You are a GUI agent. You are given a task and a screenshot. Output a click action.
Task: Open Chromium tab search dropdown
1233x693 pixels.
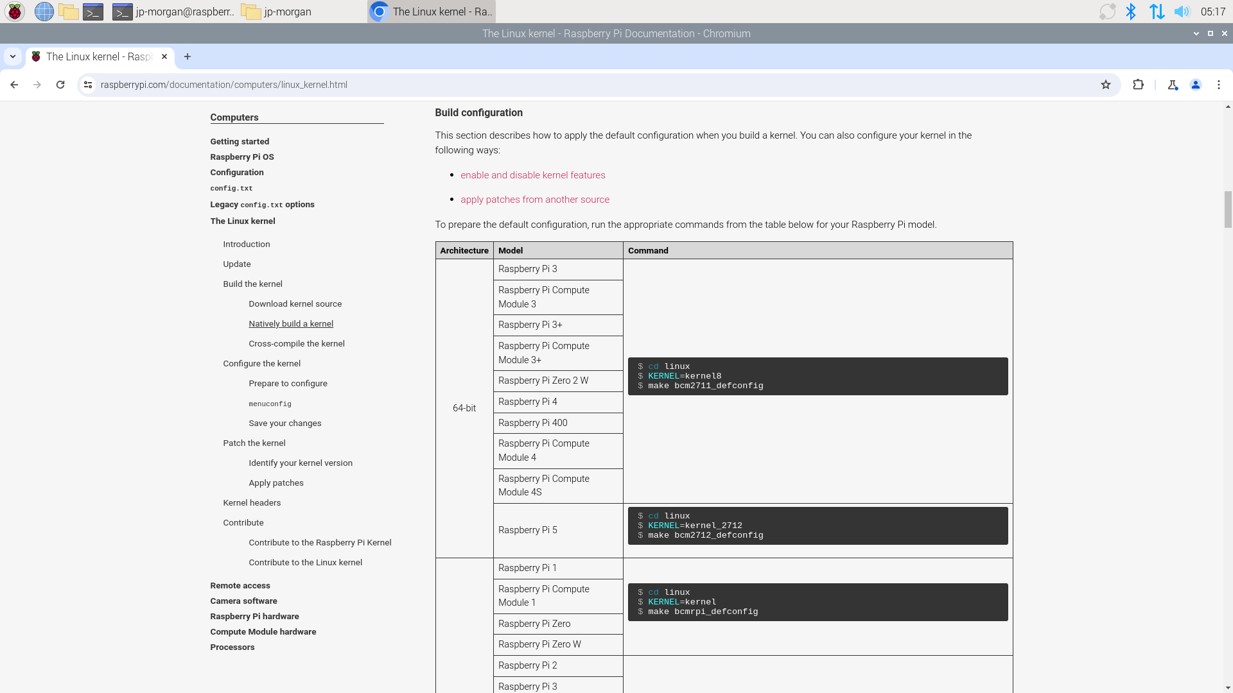pos(12,56)
